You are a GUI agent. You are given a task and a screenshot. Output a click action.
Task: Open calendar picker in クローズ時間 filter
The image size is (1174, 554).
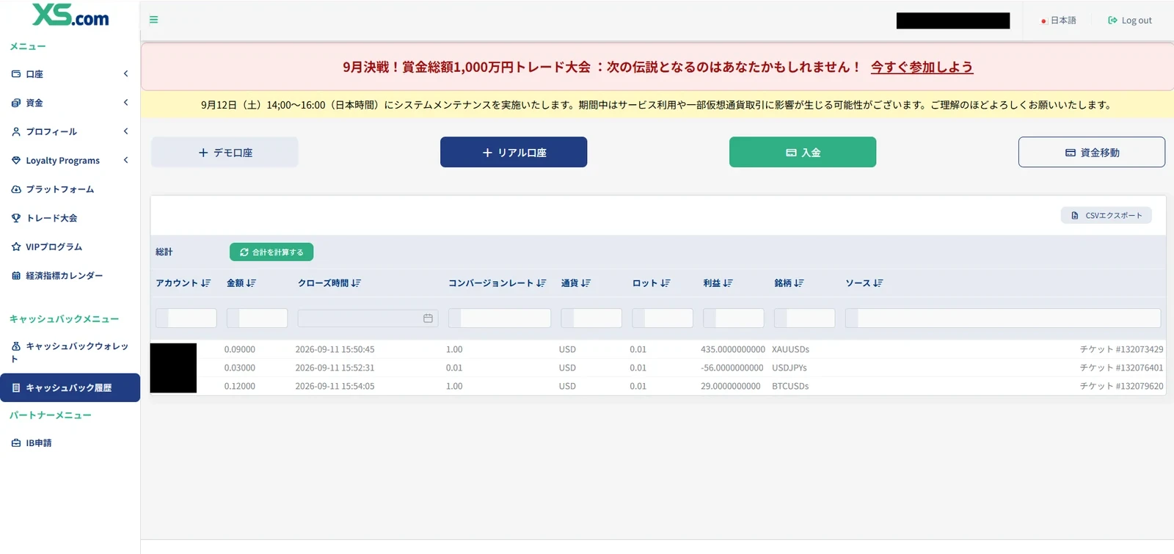click(x=428, y=318)
